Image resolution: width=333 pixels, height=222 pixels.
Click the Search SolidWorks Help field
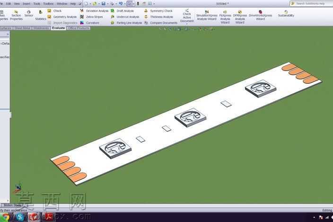(312, 4)
